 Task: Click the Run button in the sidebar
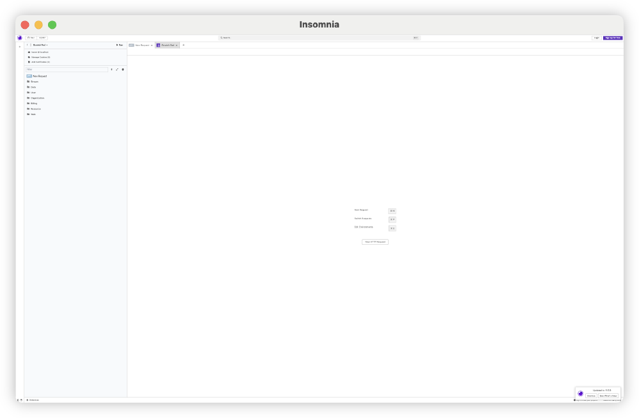tap(119, 45)
